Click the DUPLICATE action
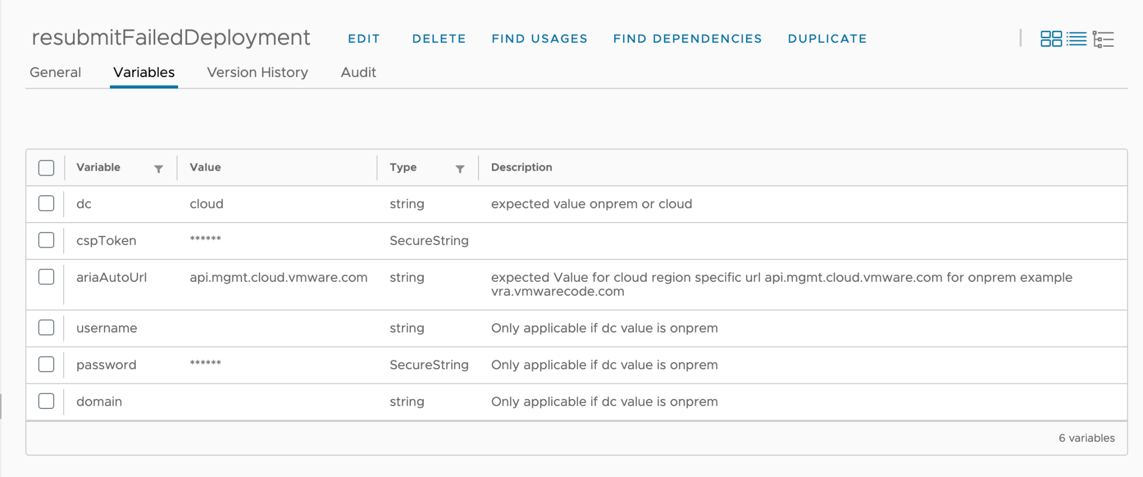Screen dimensions: 1143x477 tap(827, 39)
